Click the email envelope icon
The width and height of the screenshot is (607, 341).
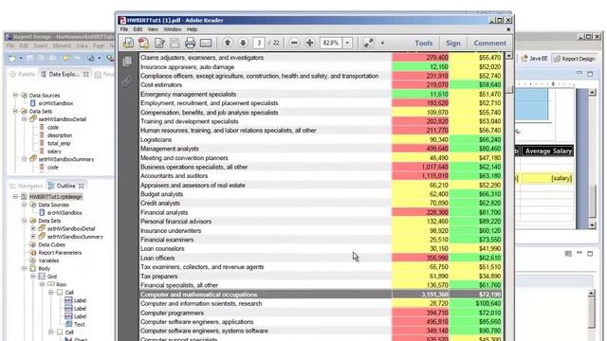(206, 43)
